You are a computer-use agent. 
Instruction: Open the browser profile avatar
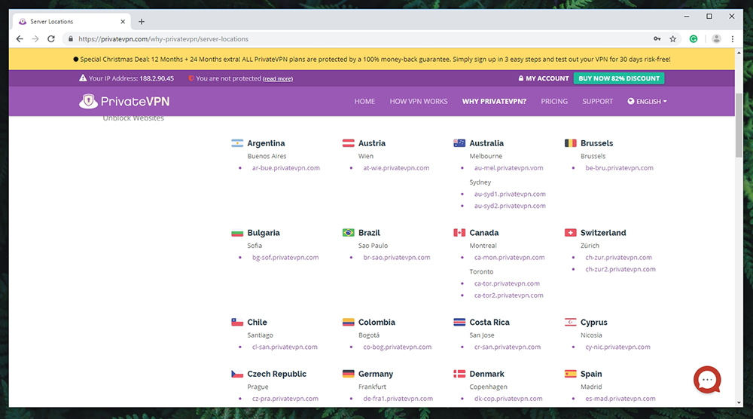click(716, 39)
